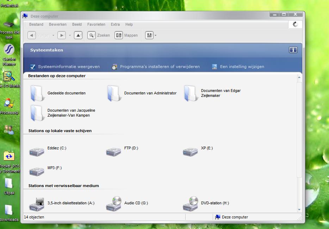Expand the Forward button history dropdown

point(70,36)
